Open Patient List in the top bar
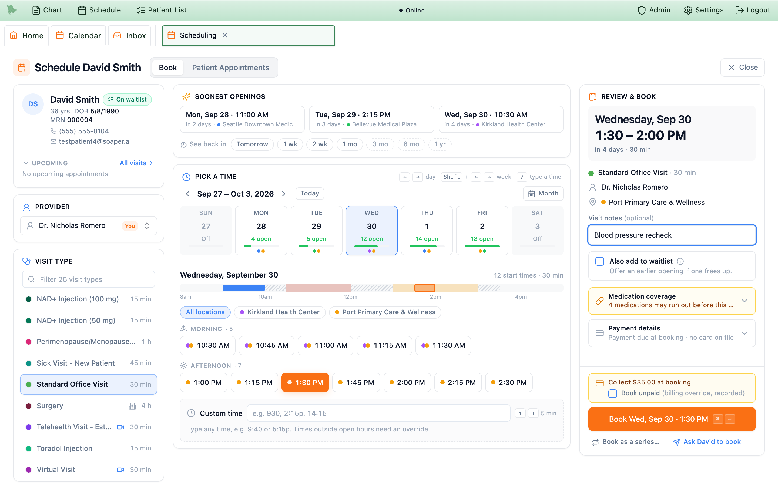 click(161, 10)
